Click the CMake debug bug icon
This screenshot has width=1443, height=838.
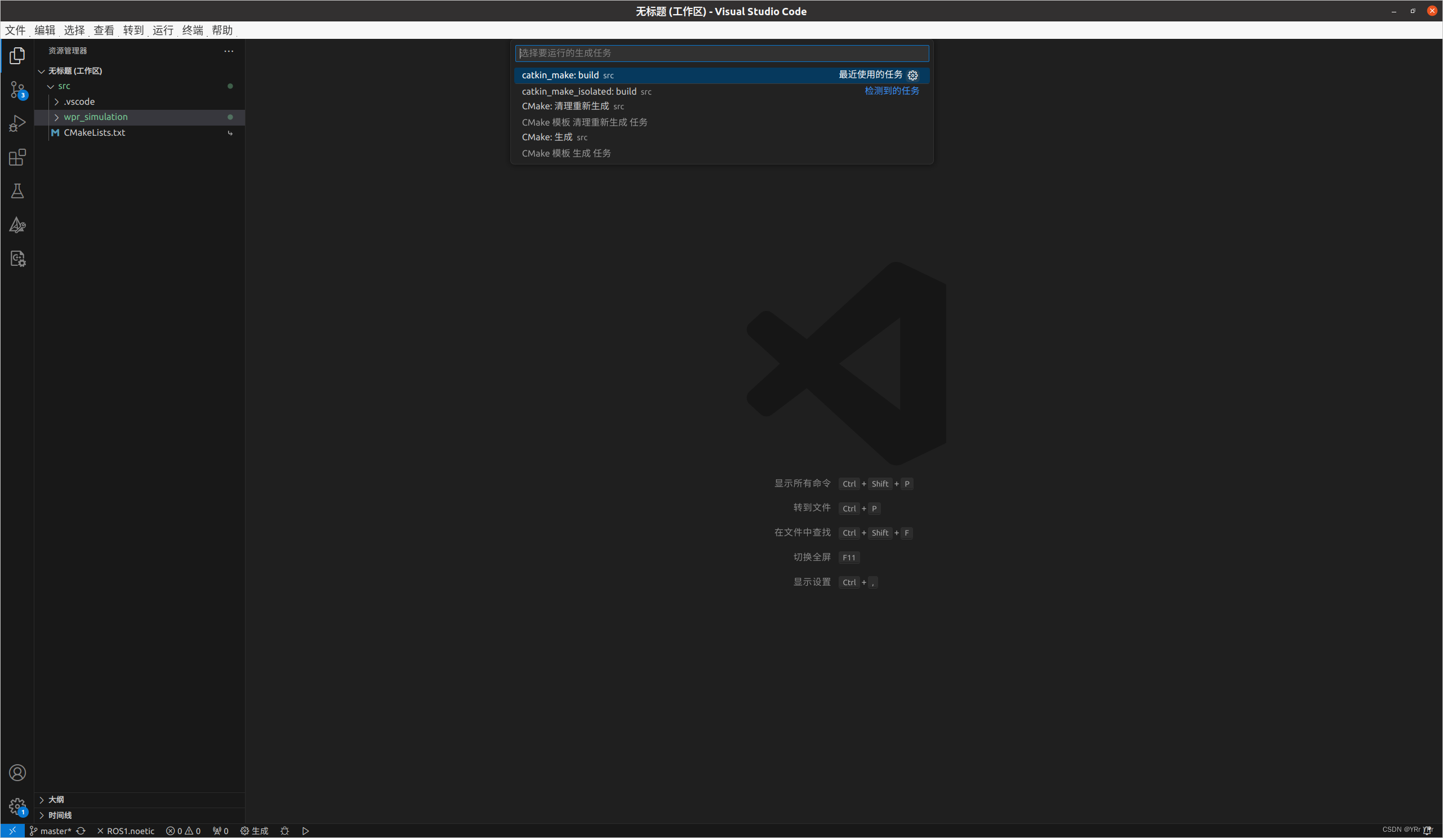pyautogui.click(x=284, y=831)
